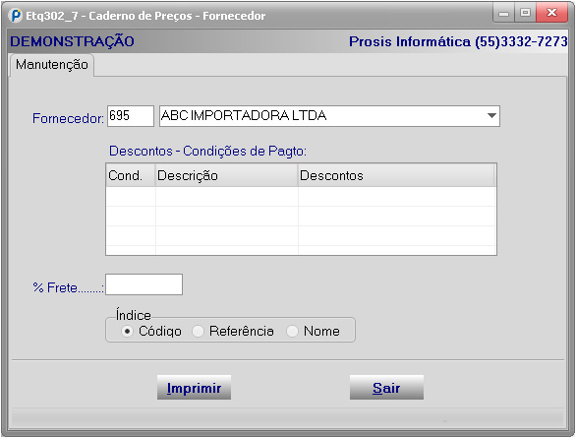576x438 pixels.
Task: Click the Descrição column header
Action: point(227,175)
